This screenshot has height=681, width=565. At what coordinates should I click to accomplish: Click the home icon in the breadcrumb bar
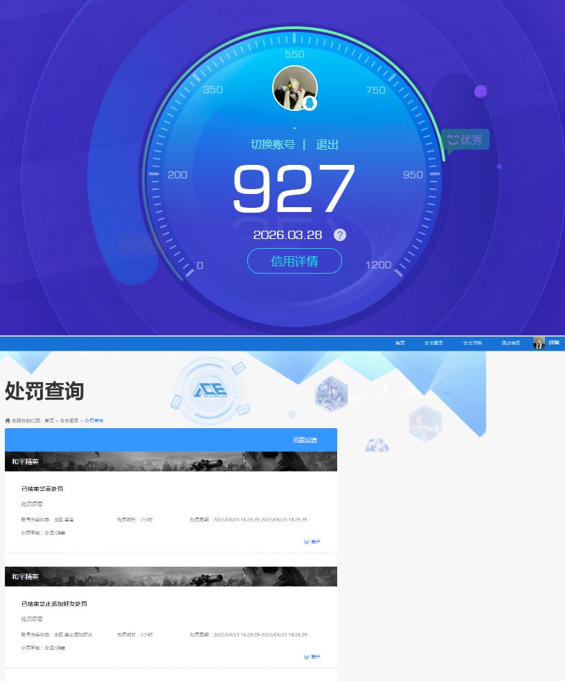pyautogui.click(x=6, y=420)
